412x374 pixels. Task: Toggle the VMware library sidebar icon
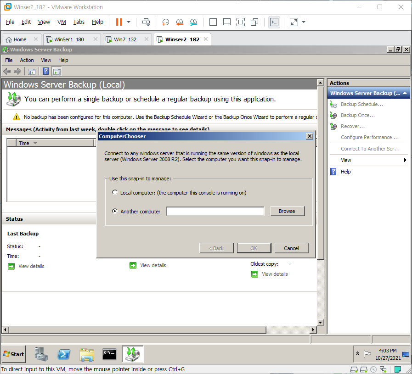[213, 22]
